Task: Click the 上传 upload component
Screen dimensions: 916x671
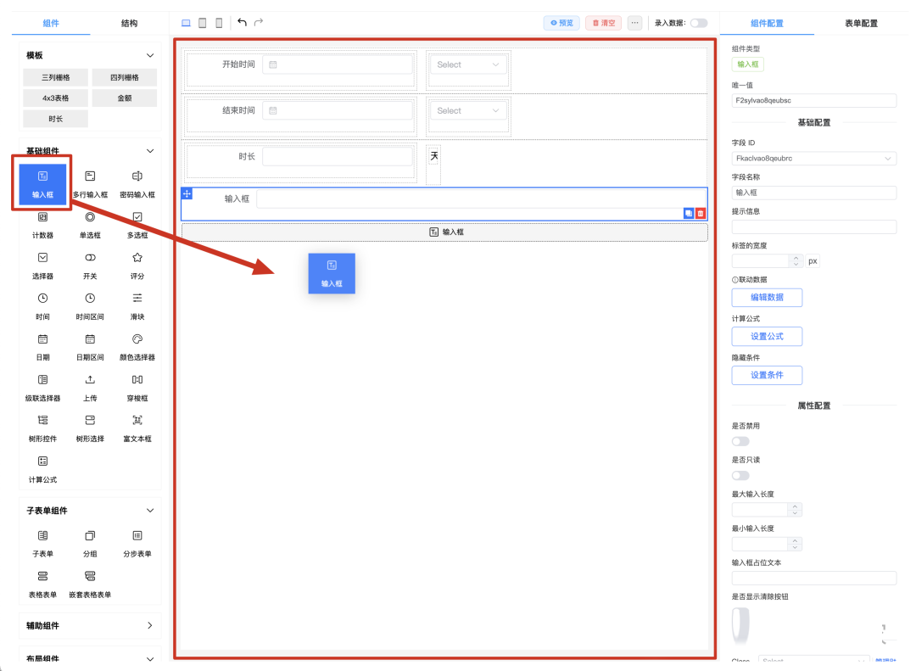Action: (x=90, y=385)
